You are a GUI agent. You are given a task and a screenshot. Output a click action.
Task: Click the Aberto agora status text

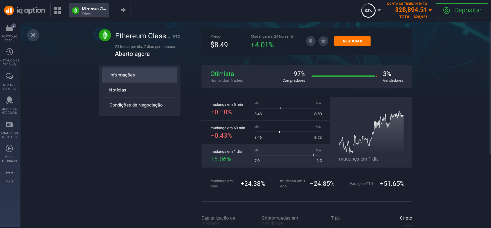pyautogui.click(x=132, y=54)
